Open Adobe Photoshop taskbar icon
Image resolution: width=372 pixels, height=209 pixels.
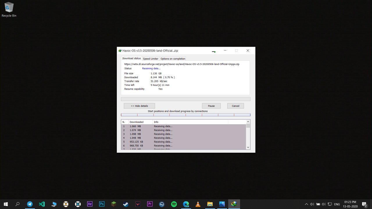point(102,204)
